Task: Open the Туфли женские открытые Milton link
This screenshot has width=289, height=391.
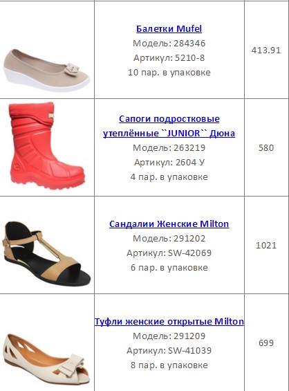Action: pos(169,321)
